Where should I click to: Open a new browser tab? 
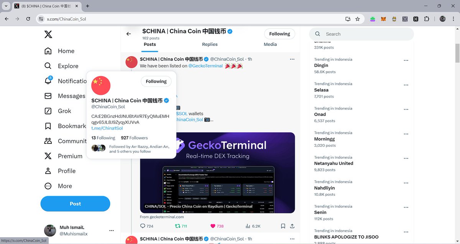(88, 6)
